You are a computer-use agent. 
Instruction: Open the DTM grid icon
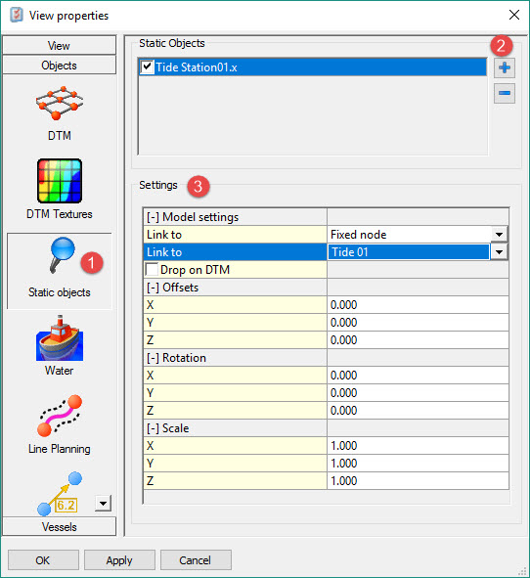tap(60, 104)
